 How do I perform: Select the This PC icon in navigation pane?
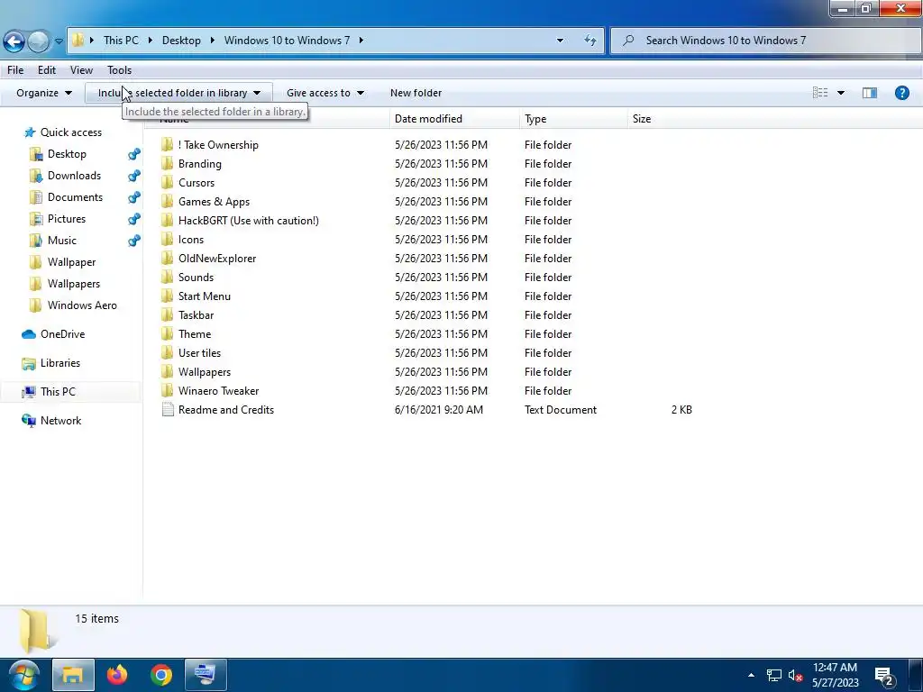(29, 393)
